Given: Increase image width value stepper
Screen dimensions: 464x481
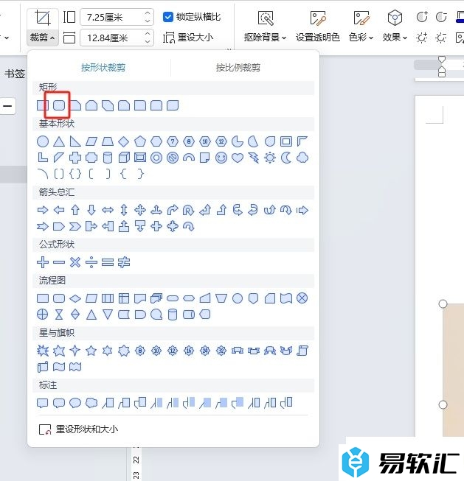Looking at the screenshot, I should coord(148,34).
